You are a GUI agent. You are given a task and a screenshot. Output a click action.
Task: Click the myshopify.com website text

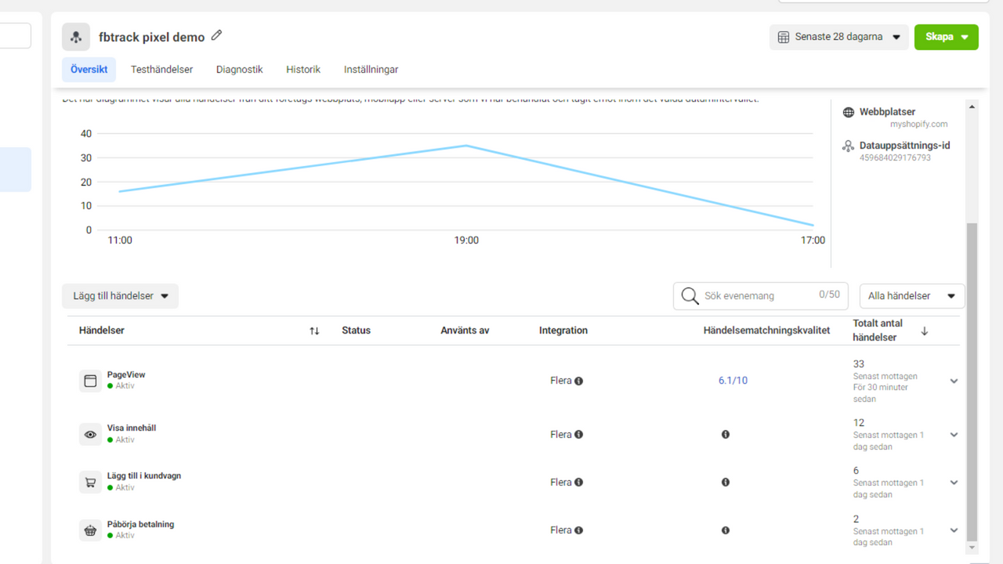[918, 124]
